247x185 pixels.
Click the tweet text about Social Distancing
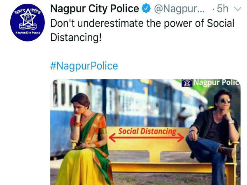(142, 30)
